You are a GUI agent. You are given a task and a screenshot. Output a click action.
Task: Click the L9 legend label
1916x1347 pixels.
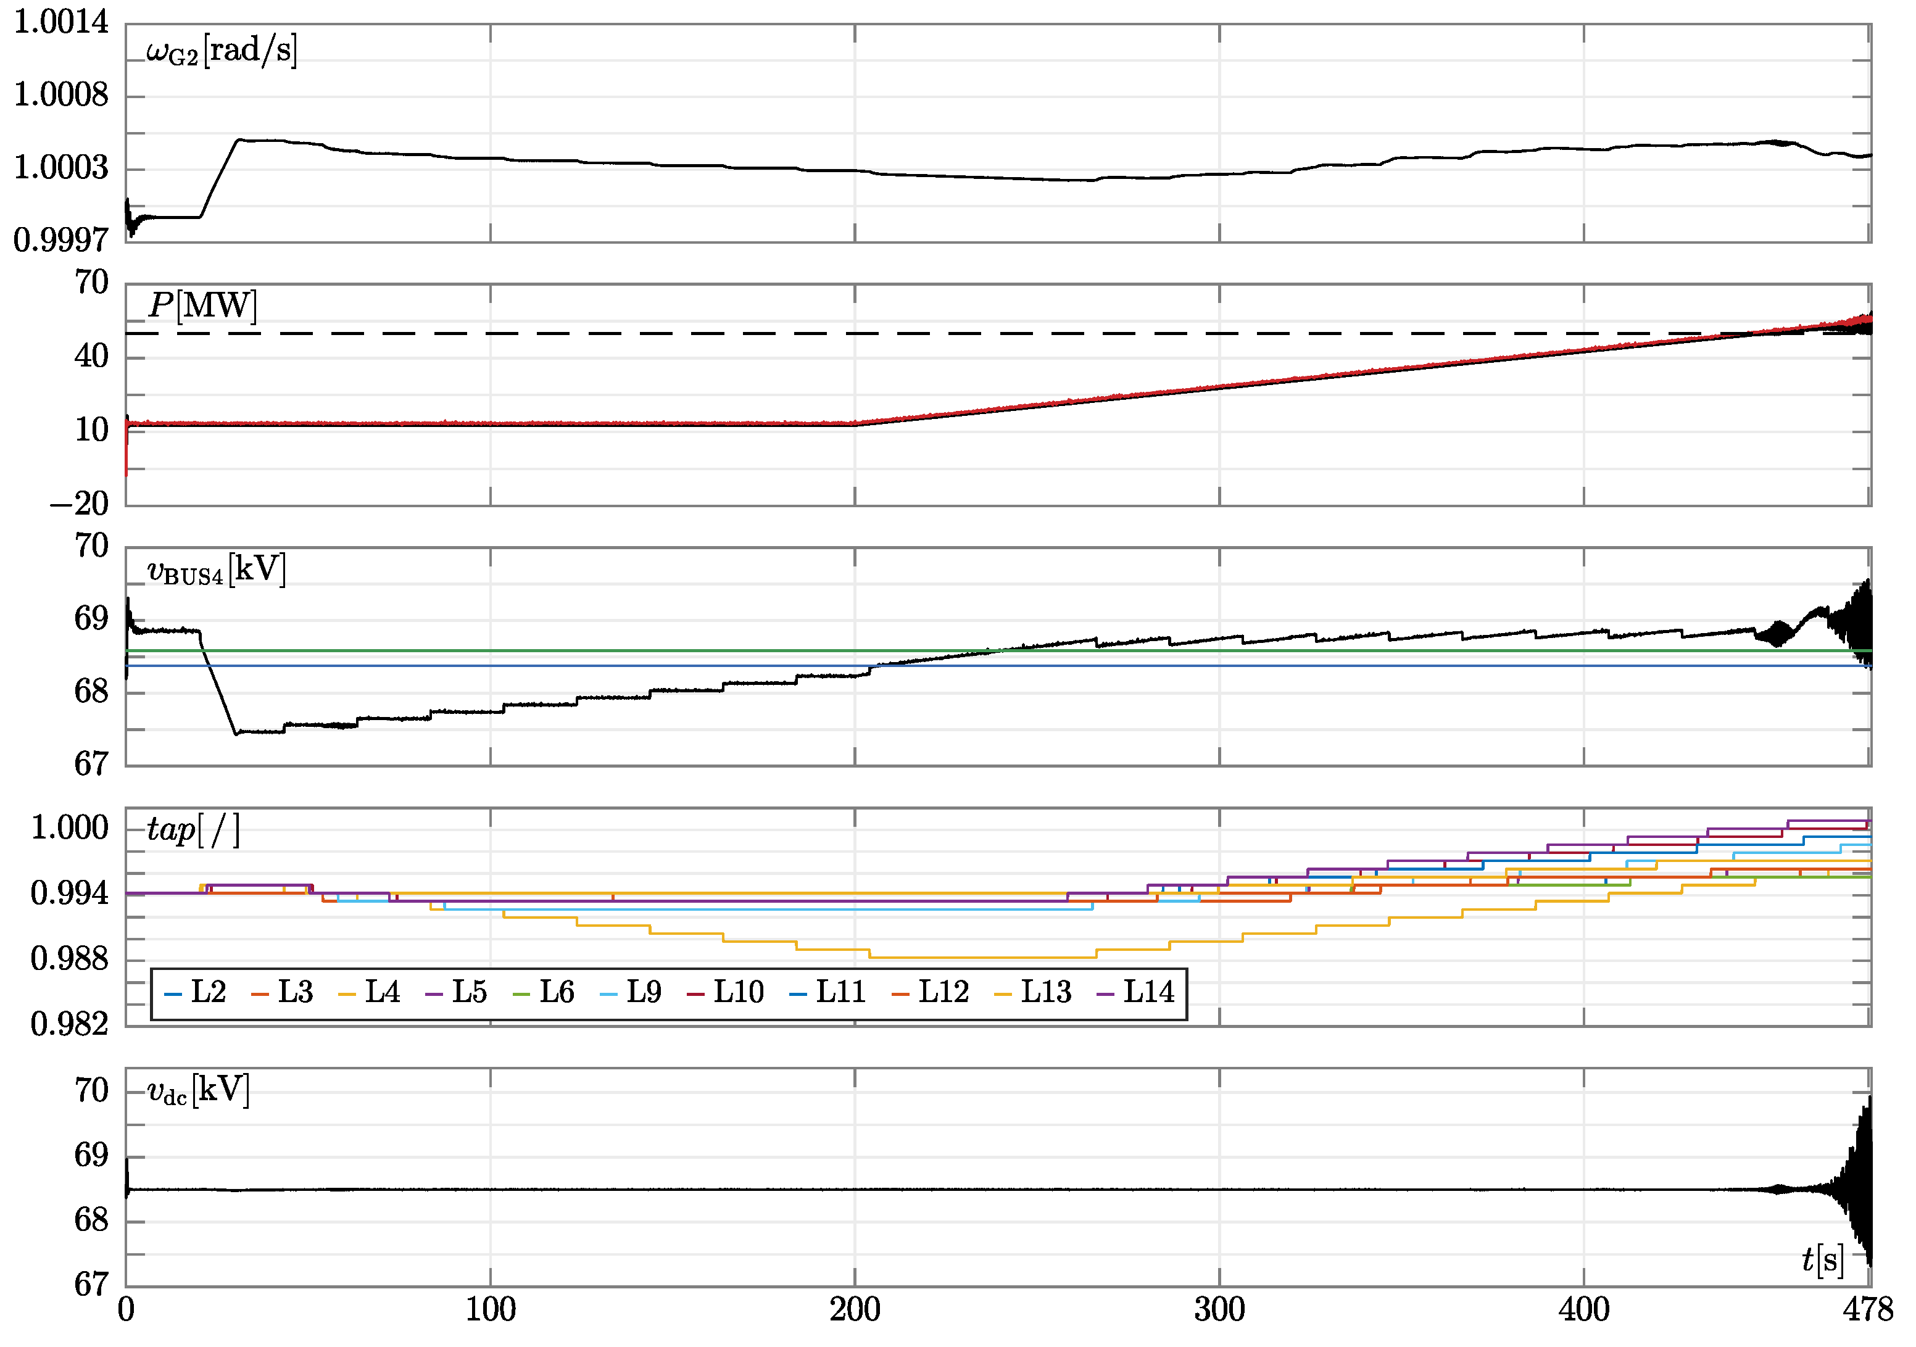click(x=644, y=992)
